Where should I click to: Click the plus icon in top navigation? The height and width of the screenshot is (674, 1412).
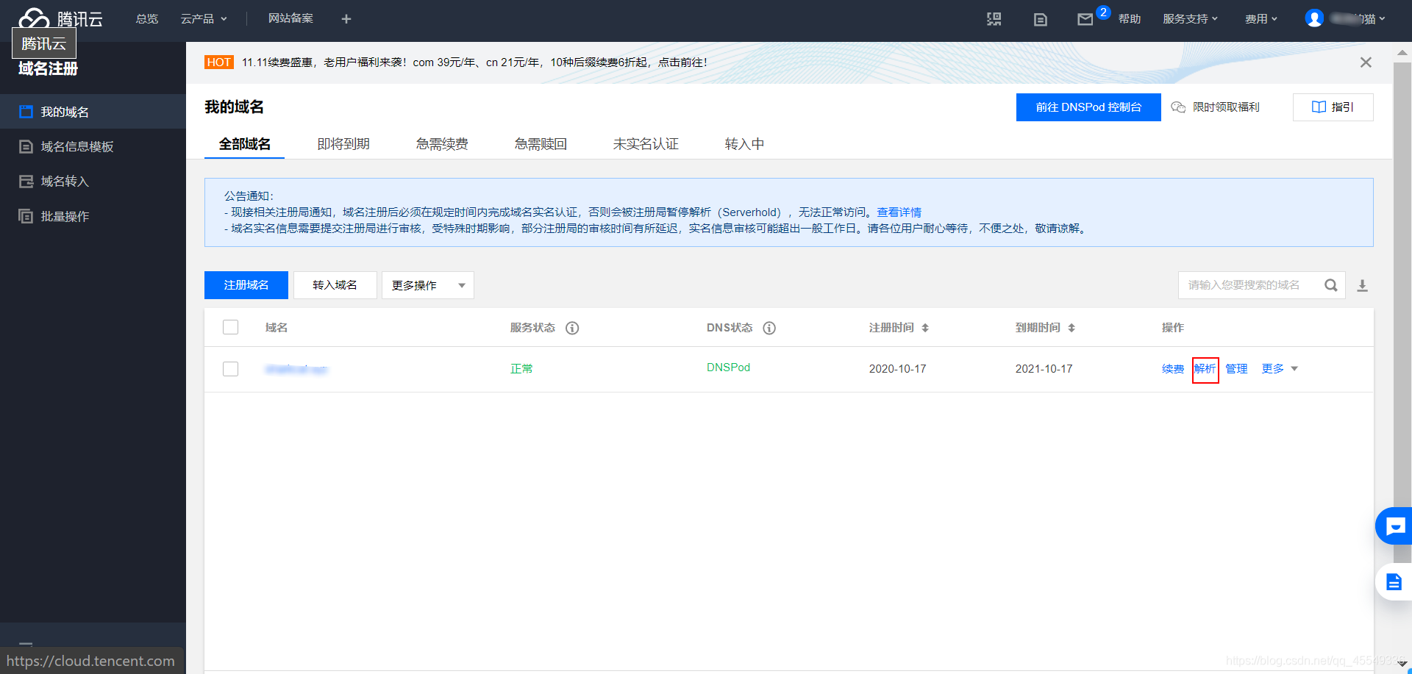click(346, 19)
